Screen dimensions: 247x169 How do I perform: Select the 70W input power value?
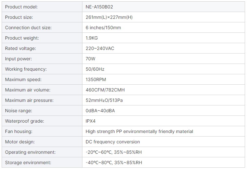point(91,59)
